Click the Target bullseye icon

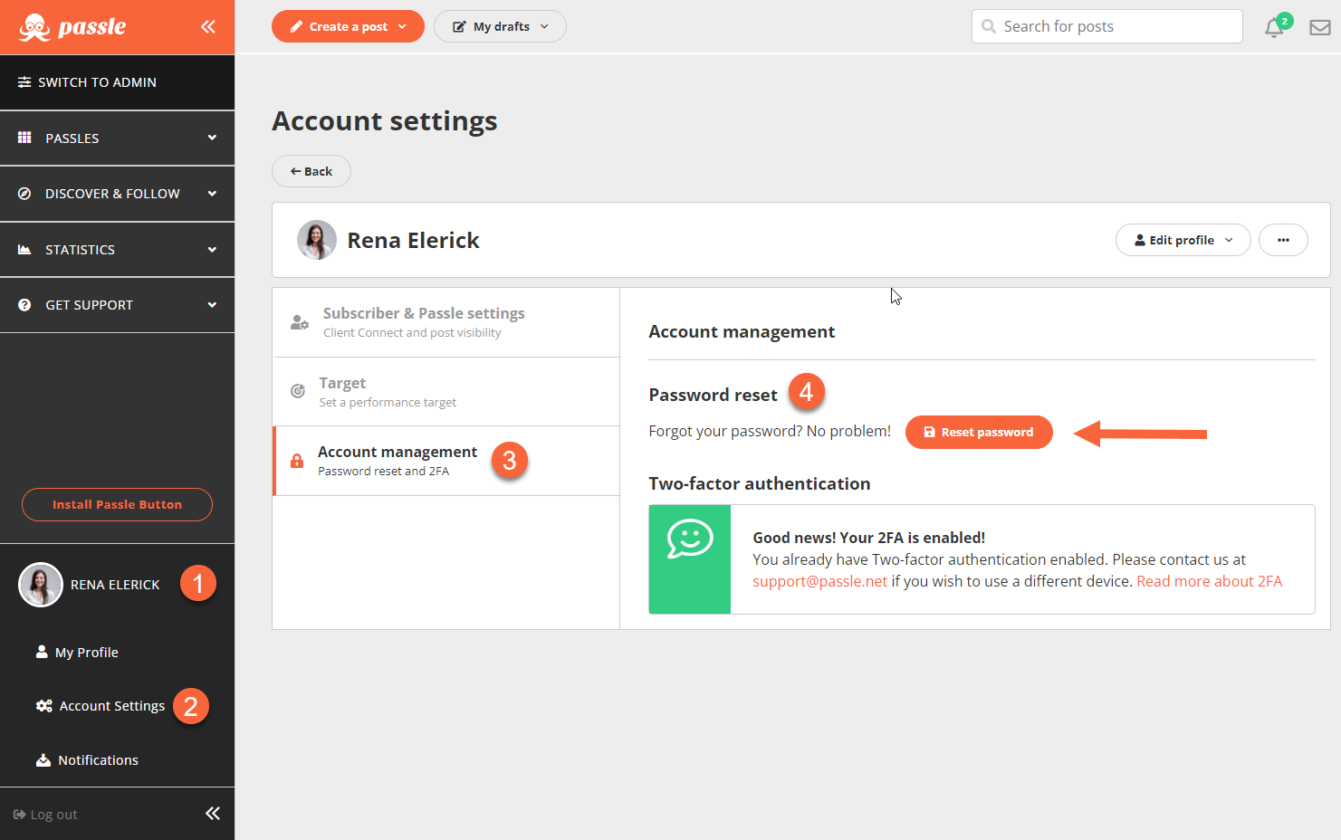tap(298, 391)
